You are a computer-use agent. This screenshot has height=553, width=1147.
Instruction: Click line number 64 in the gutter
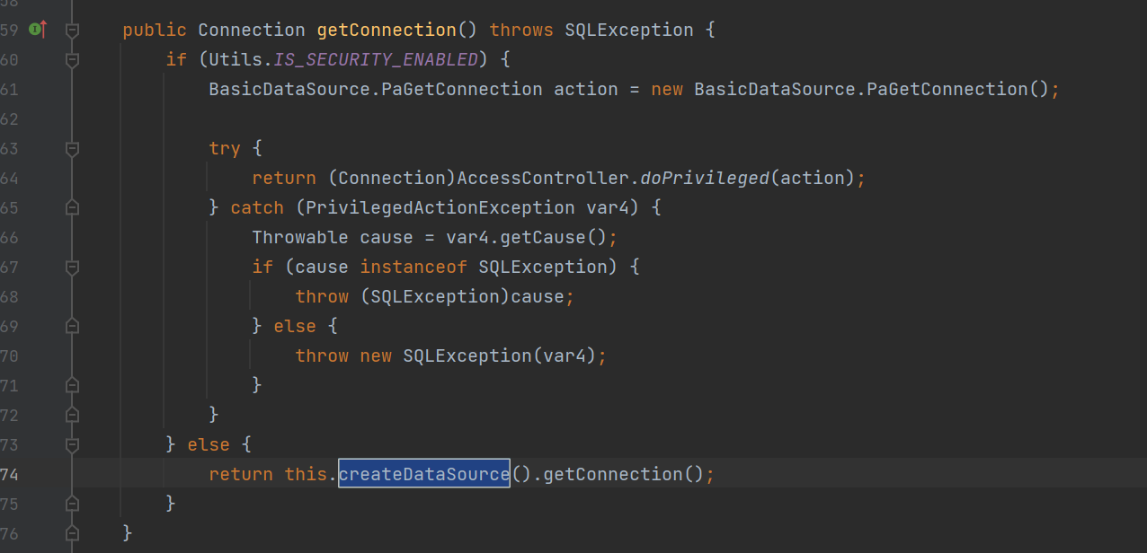[x=10, y=178]
